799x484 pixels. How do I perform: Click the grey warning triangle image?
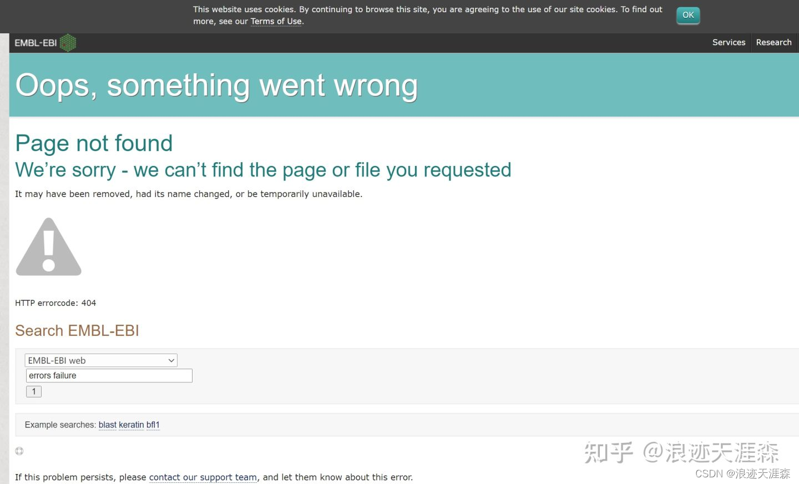[49, 246]
